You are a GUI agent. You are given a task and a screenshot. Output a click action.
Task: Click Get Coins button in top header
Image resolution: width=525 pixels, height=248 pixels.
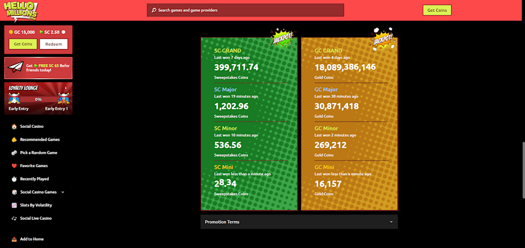pos(437,10)
